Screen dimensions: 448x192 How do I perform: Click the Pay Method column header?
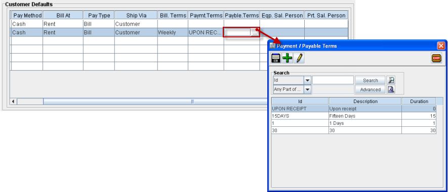click(27, 15)
